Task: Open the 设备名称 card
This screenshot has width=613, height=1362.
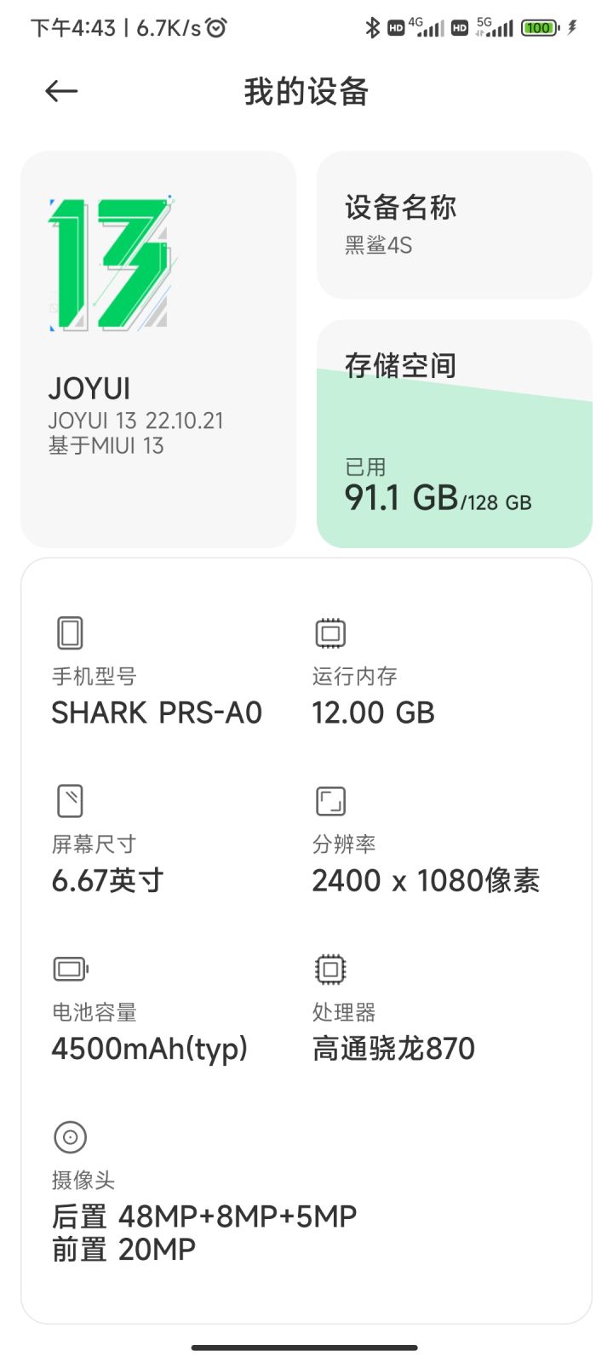Action: pos(454,225)
